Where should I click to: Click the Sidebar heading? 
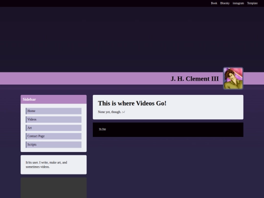click(x=29, y=99)
